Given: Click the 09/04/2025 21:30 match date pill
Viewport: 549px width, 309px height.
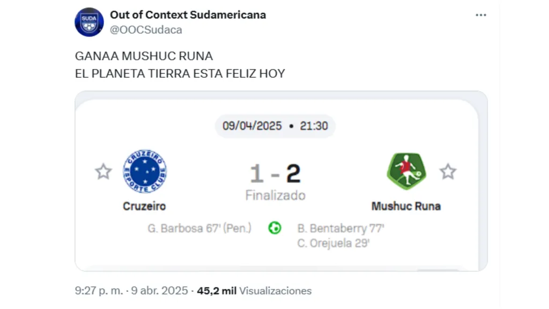Looking at the screenshot, I should (x=274, y=126).
